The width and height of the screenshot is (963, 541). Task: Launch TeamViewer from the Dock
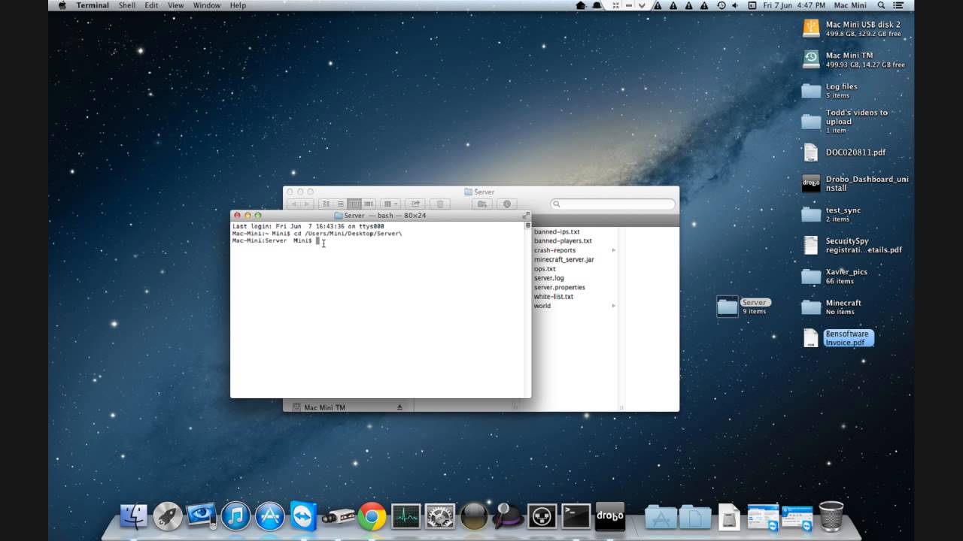point(304,515)
